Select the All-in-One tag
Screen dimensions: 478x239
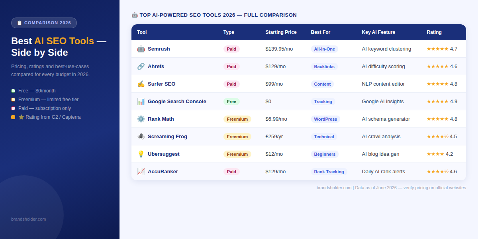point(325,49)
